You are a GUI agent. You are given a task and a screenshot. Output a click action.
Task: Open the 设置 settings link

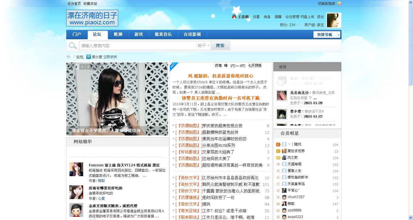click(256, 17)
